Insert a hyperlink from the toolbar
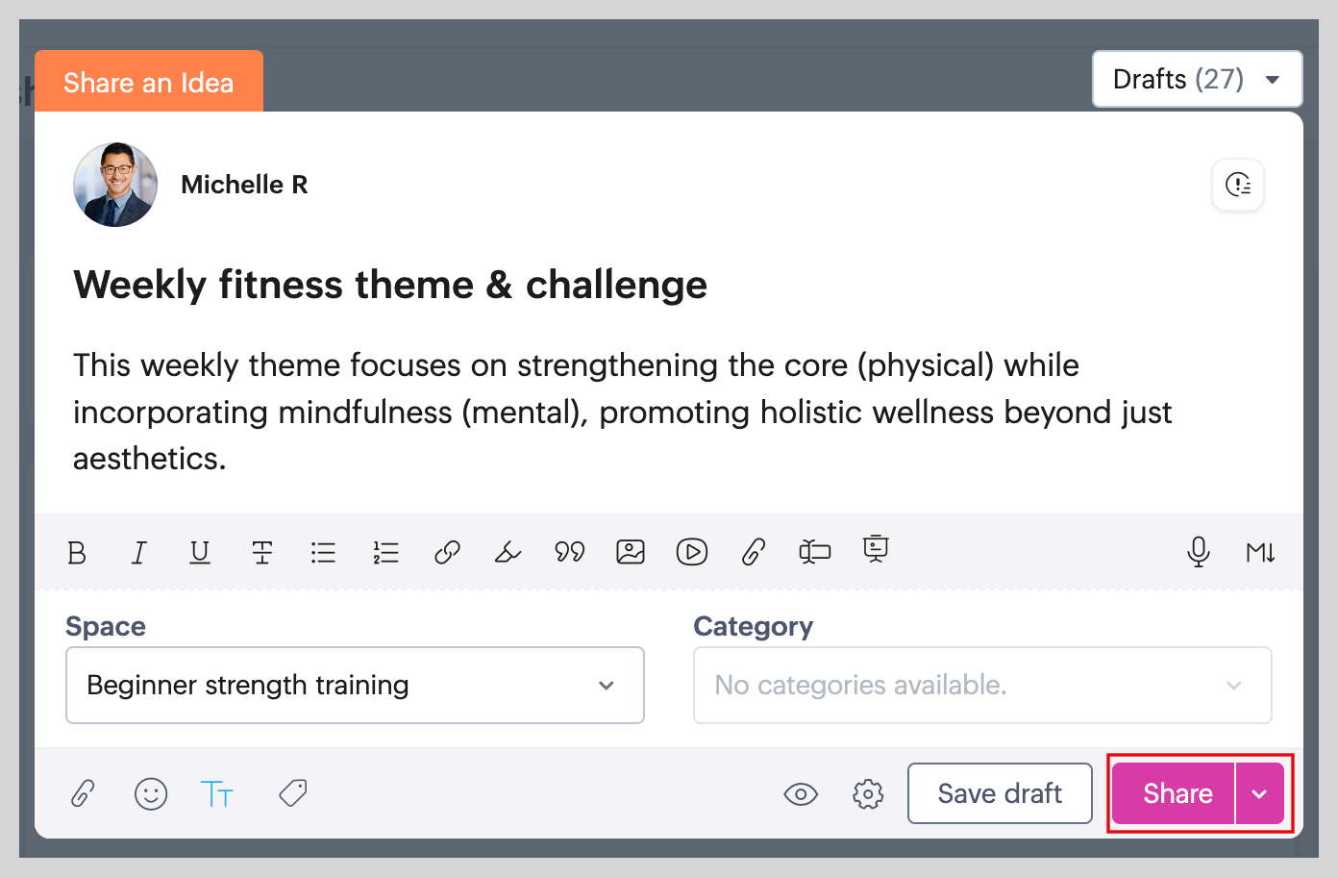The height and width of the screenshot is (877, 1338). point(447,552)
